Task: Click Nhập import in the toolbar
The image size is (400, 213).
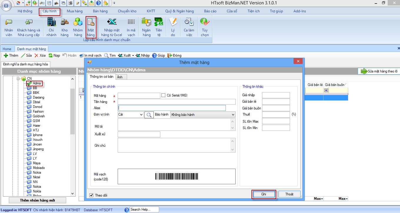Action: click(x=143, y=55)
